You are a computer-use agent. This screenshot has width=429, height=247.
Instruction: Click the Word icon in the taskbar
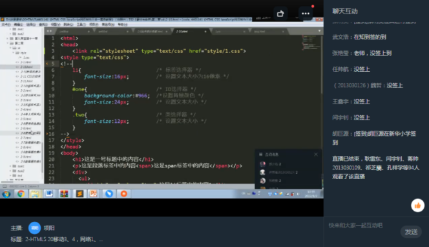pyautogui.click(x=49, y=194)
